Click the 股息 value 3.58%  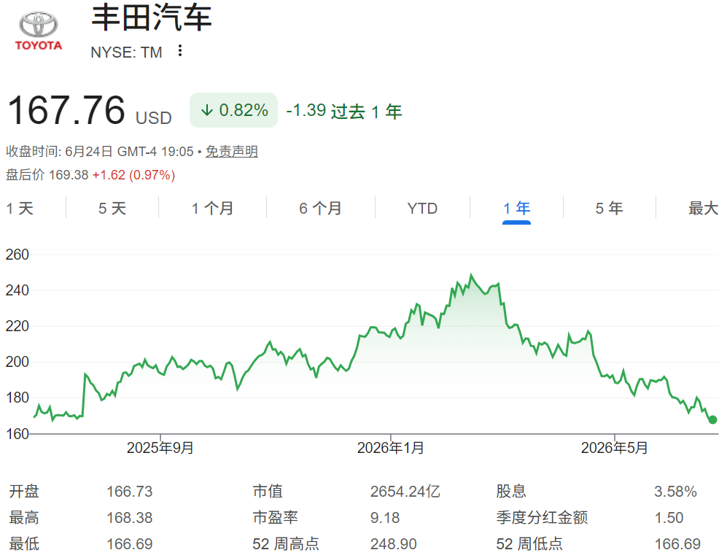click(x=675, y=491)
